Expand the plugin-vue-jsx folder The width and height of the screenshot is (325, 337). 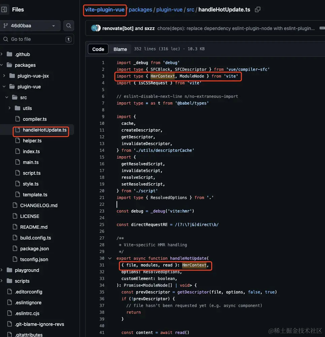tap(4, 76)
